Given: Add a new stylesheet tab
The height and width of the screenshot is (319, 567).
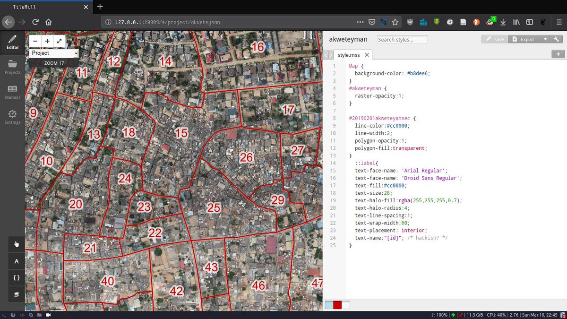Looking at the screenshot, I should [x=558, y=54].
